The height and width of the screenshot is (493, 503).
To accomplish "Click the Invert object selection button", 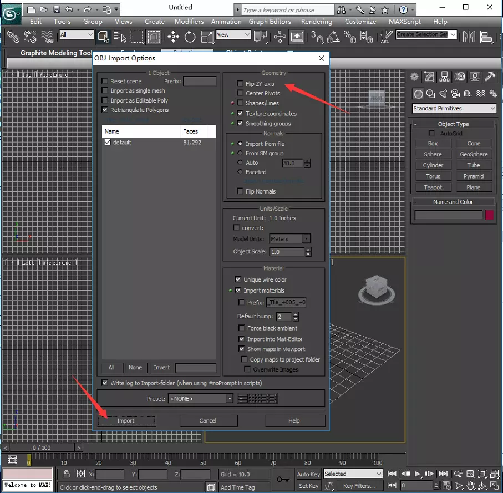I will (162, 367).
